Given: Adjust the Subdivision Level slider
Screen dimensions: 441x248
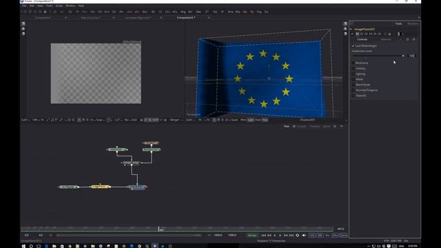Looking at the screenshot, I should click(378, 56).
